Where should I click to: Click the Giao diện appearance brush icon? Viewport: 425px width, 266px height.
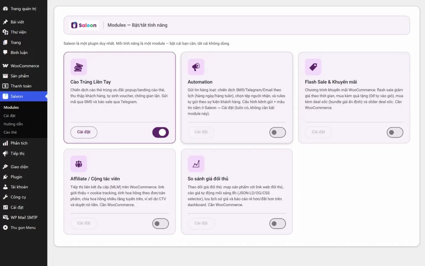tap(5, 167)
